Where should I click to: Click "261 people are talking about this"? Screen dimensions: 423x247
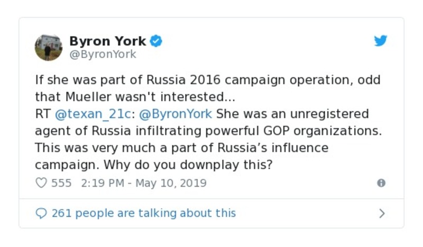143,213
